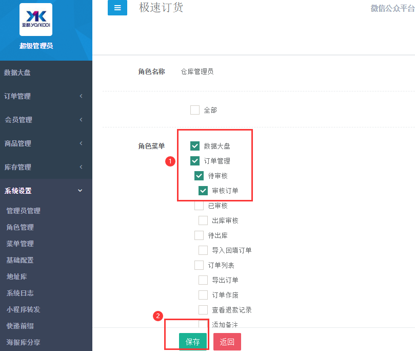Image resolution: width=415 pixels, height=351 pixels.
Task: Select the 系统设置 sidebar menu
Action: (18, 191)
